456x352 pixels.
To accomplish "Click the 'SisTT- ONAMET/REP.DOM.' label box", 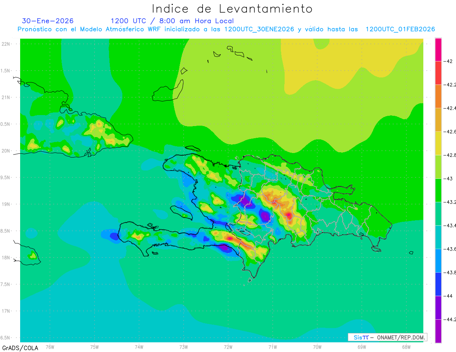I will coord(388,337).
